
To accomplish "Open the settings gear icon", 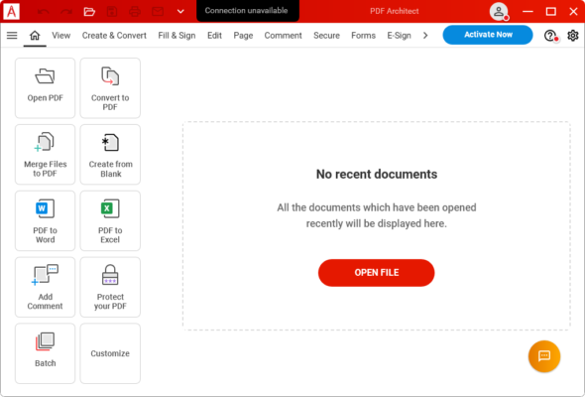I will (x=573, y=36).
